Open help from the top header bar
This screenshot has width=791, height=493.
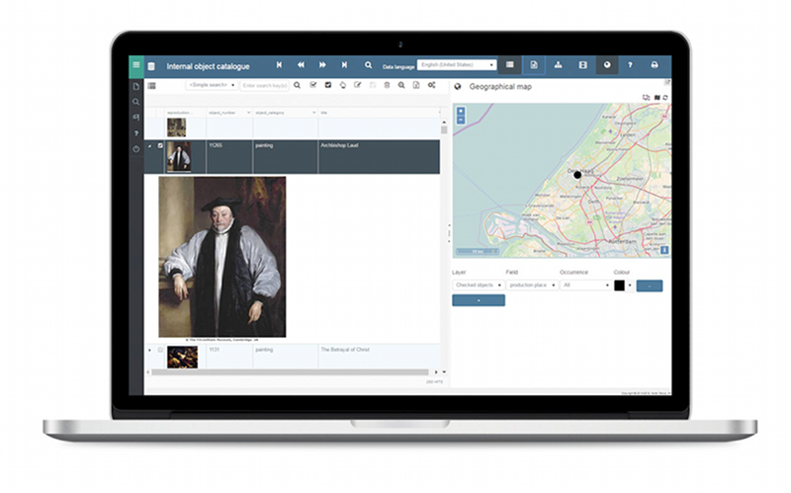point(630,65)
